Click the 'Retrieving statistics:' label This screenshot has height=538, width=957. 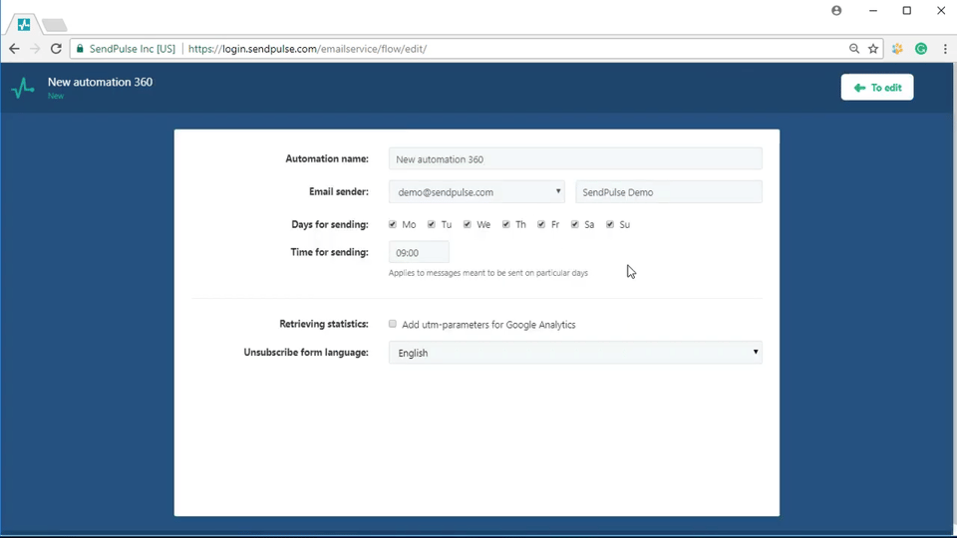coord(323,324)
